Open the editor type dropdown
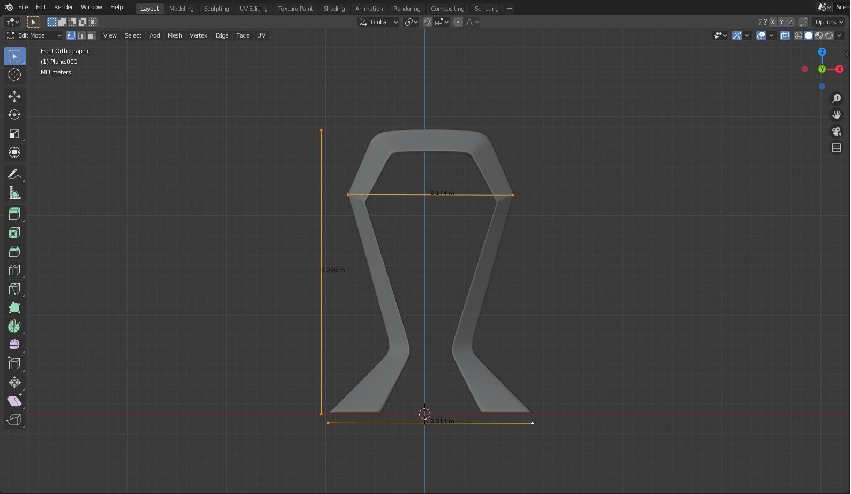 point(12,22)
